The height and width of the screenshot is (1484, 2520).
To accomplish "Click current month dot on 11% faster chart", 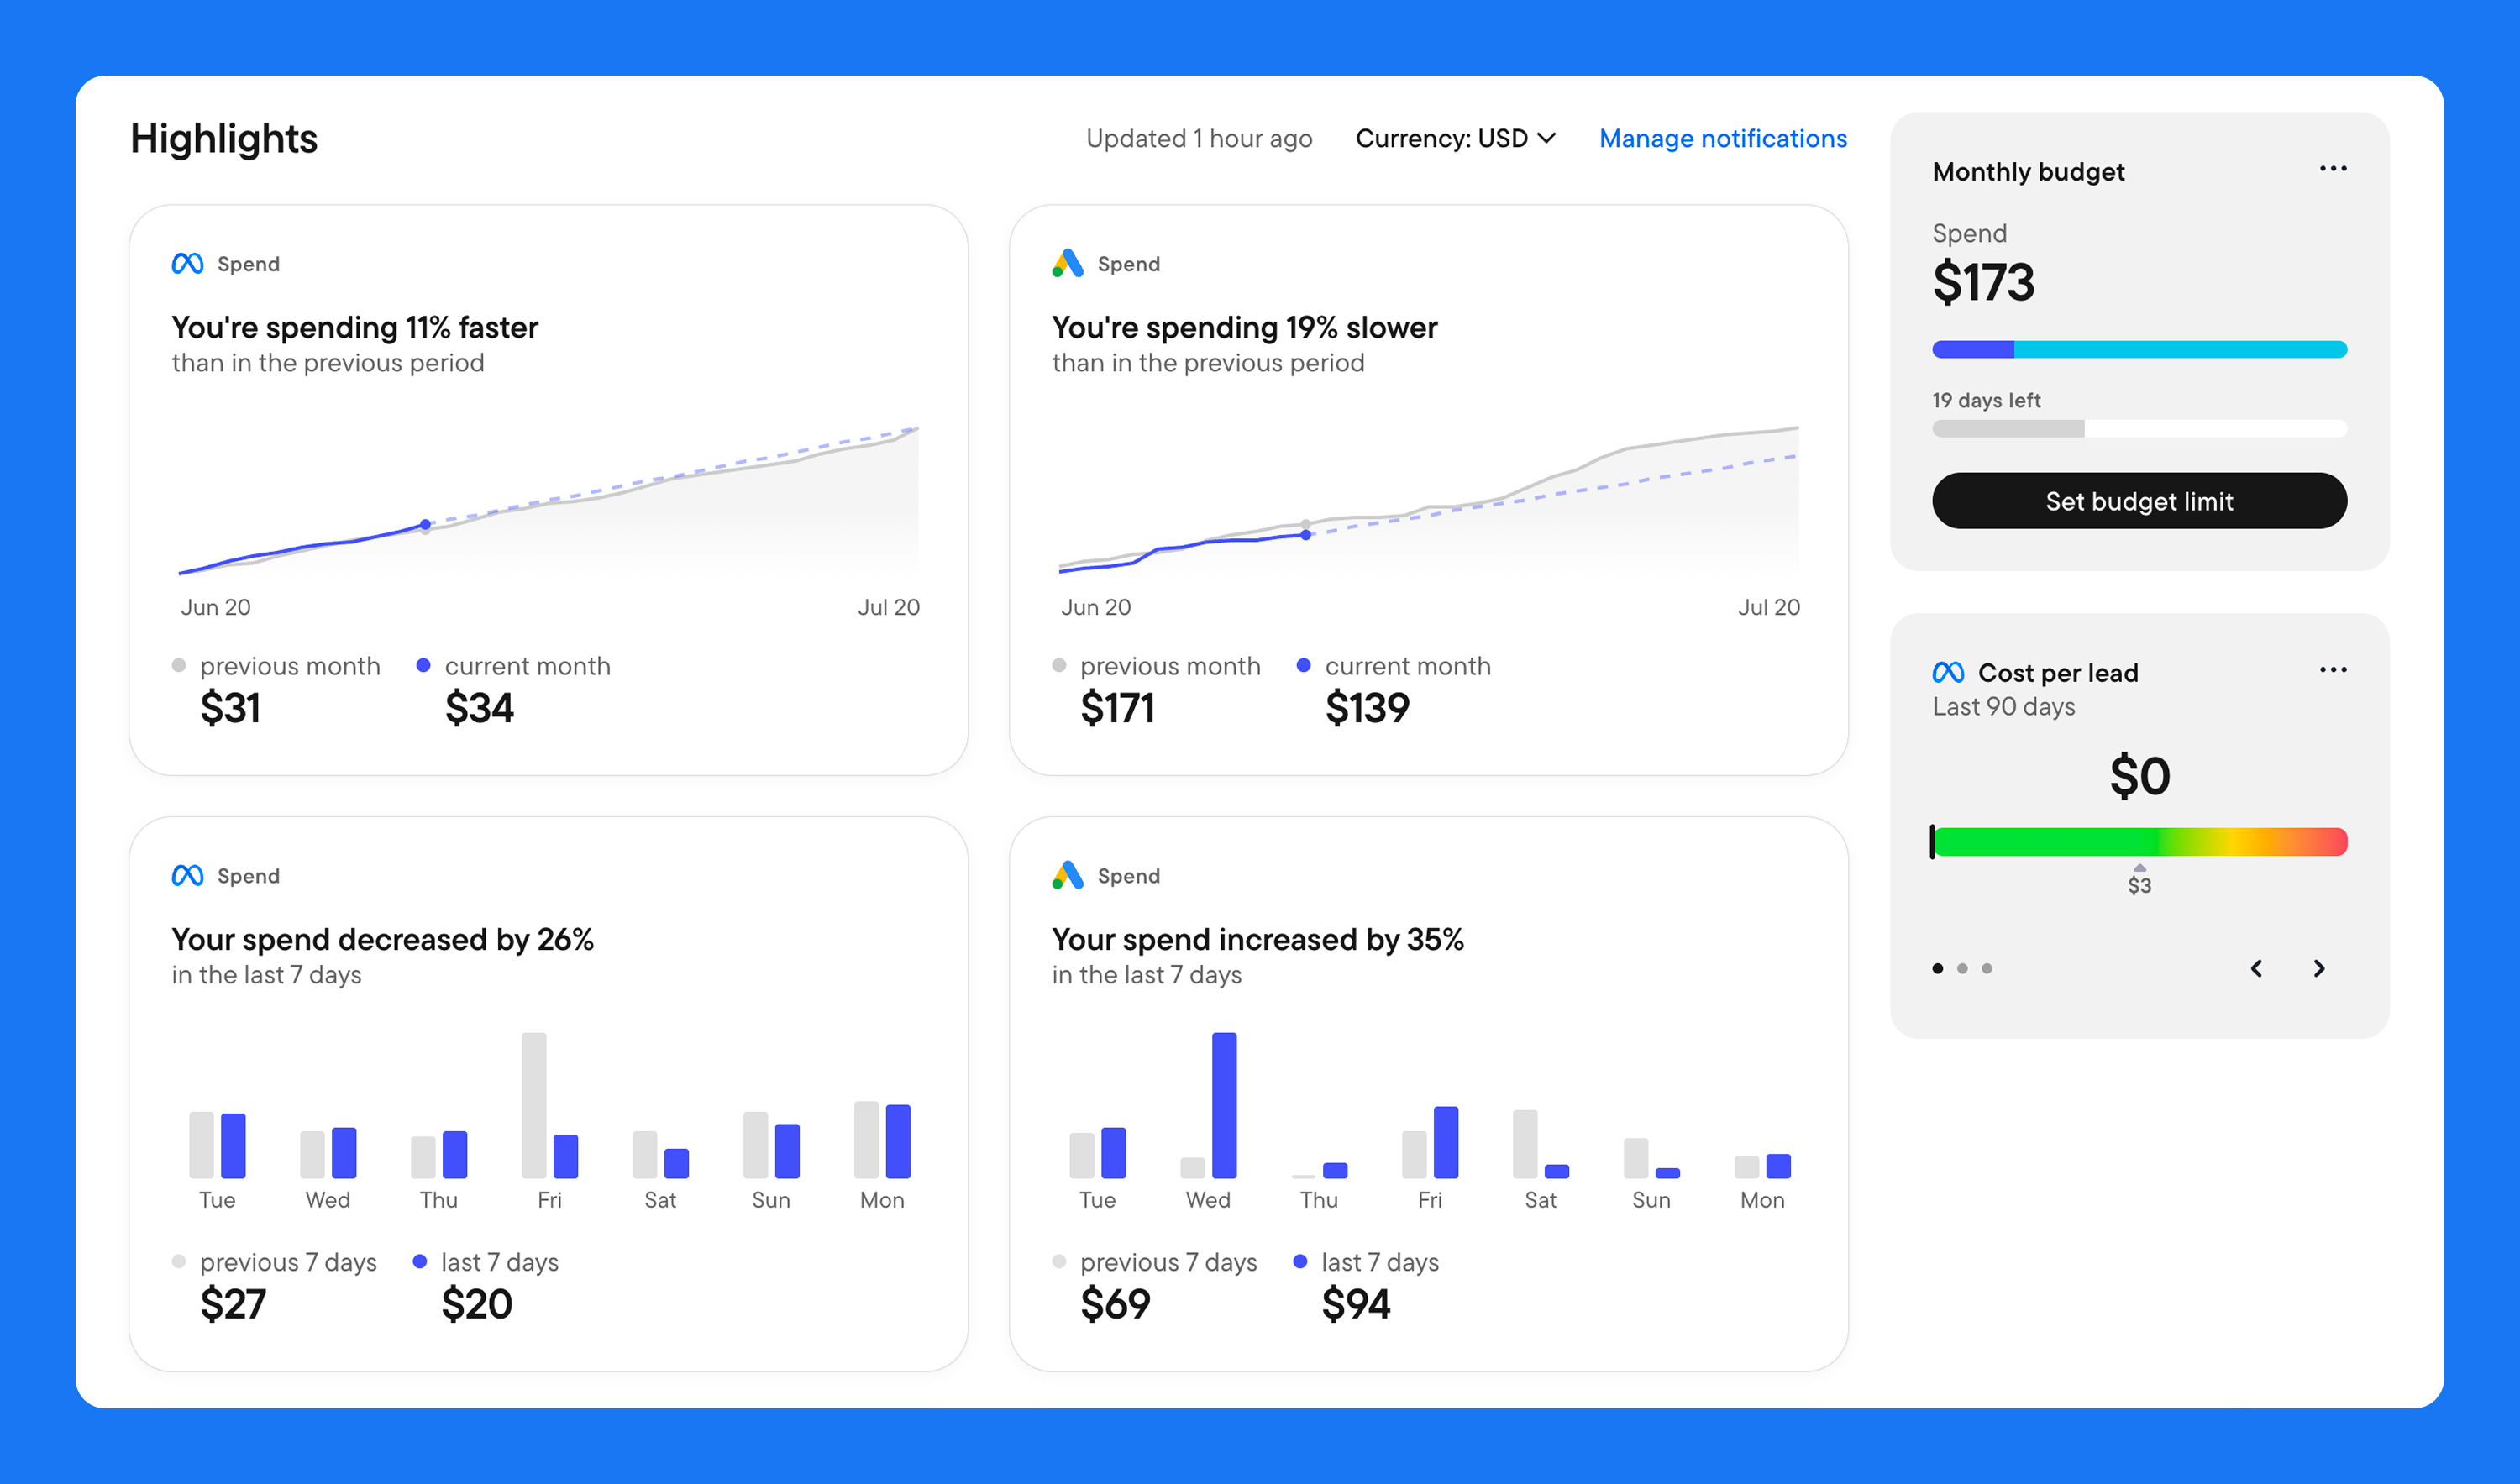I will 426,524.
